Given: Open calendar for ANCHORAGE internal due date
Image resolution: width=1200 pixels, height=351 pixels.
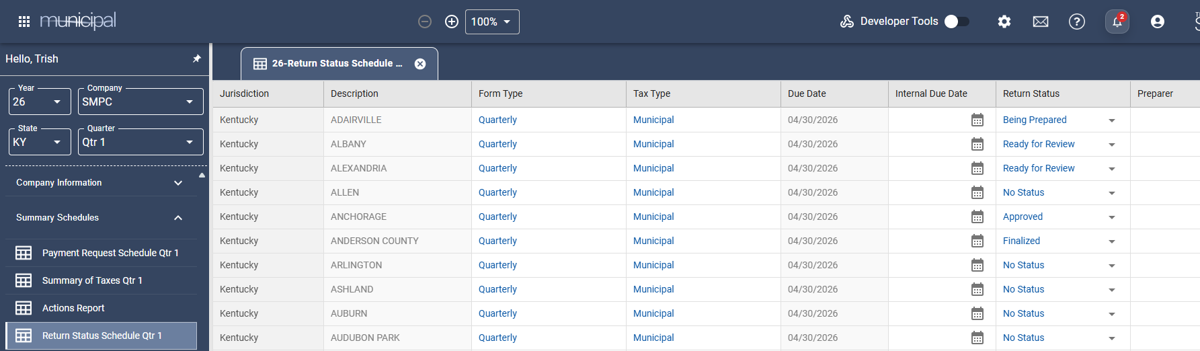Looking at the screenshot, I should pos(977,217).
